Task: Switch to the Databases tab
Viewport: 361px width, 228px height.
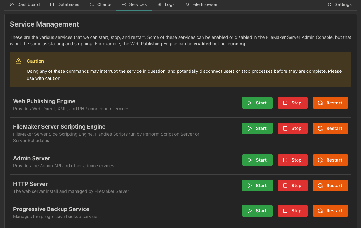Action: pos(65,4)
